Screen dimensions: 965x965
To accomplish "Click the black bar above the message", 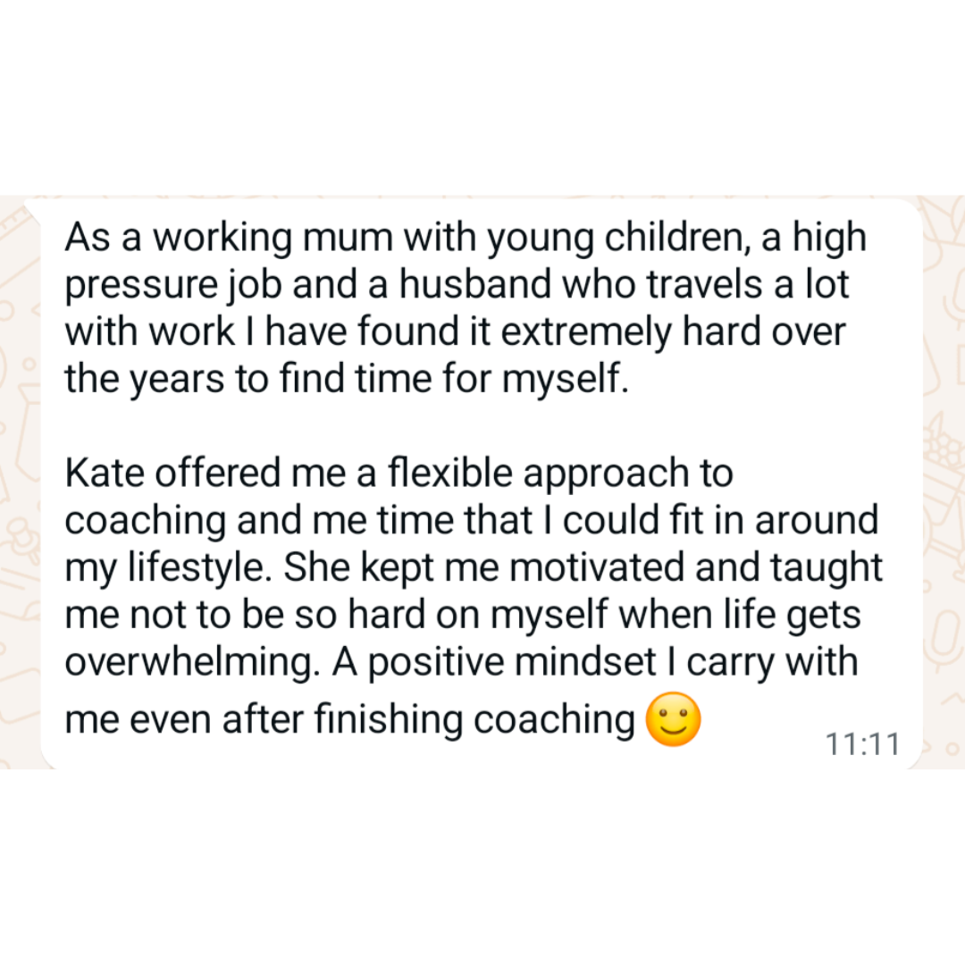I will [482, 96].
